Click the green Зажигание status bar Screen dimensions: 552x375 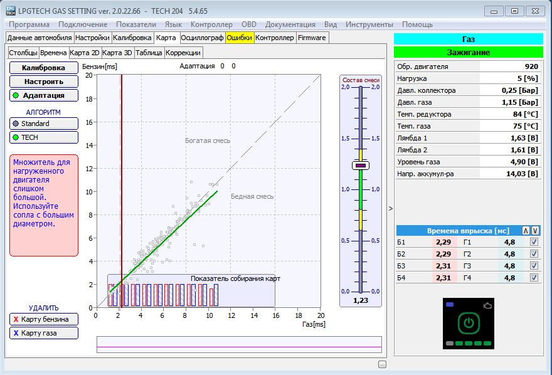468,53
